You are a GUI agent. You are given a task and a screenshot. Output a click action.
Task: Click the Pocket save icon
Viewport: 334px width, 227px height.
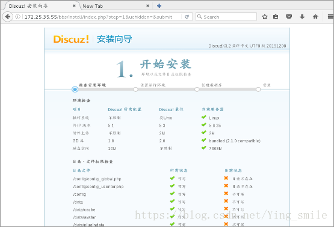(x=289, y=17)
